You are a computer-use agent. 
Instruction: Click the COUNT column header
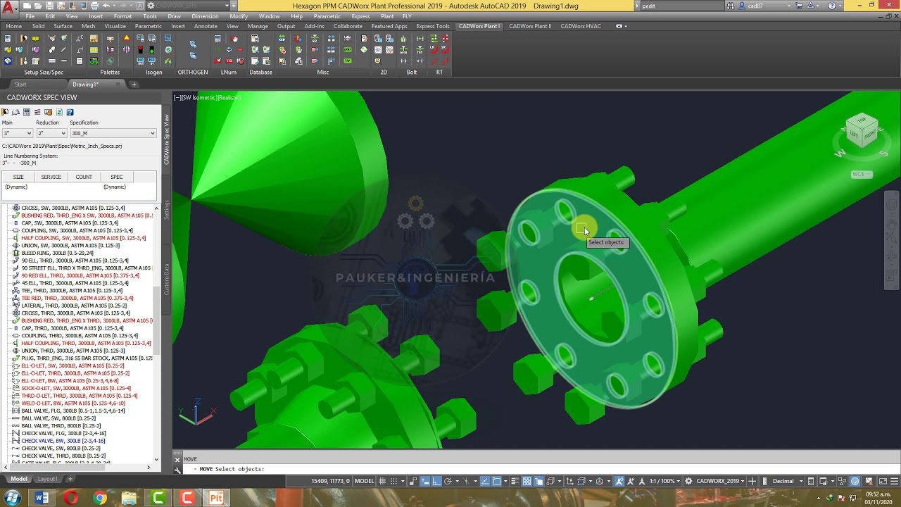(84, 177)
